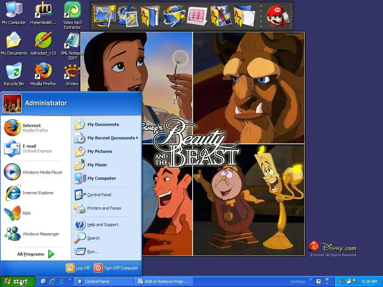Open Control Panel from Start menu
This screenshot has width=383, height=287.
[106, 195]
